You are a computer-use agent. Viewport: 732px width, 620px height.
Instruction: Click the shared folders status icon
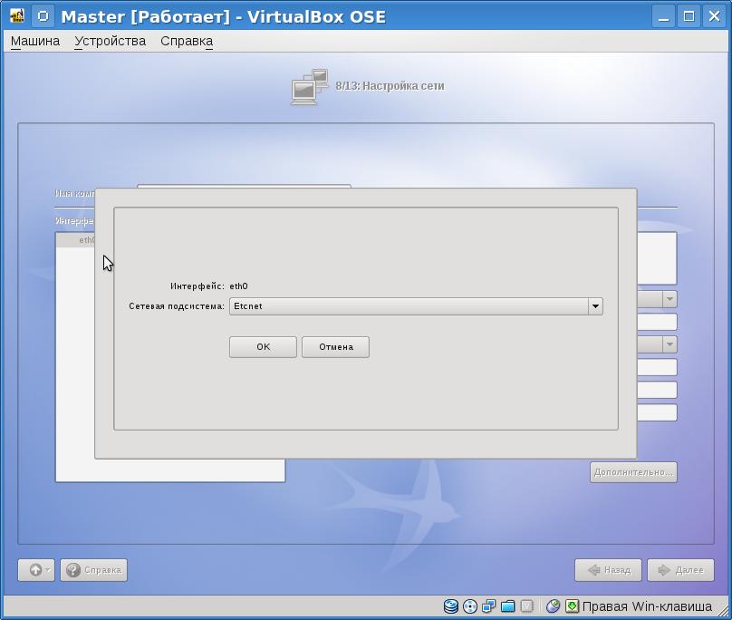pyautogui.click(x=508, y=606)
